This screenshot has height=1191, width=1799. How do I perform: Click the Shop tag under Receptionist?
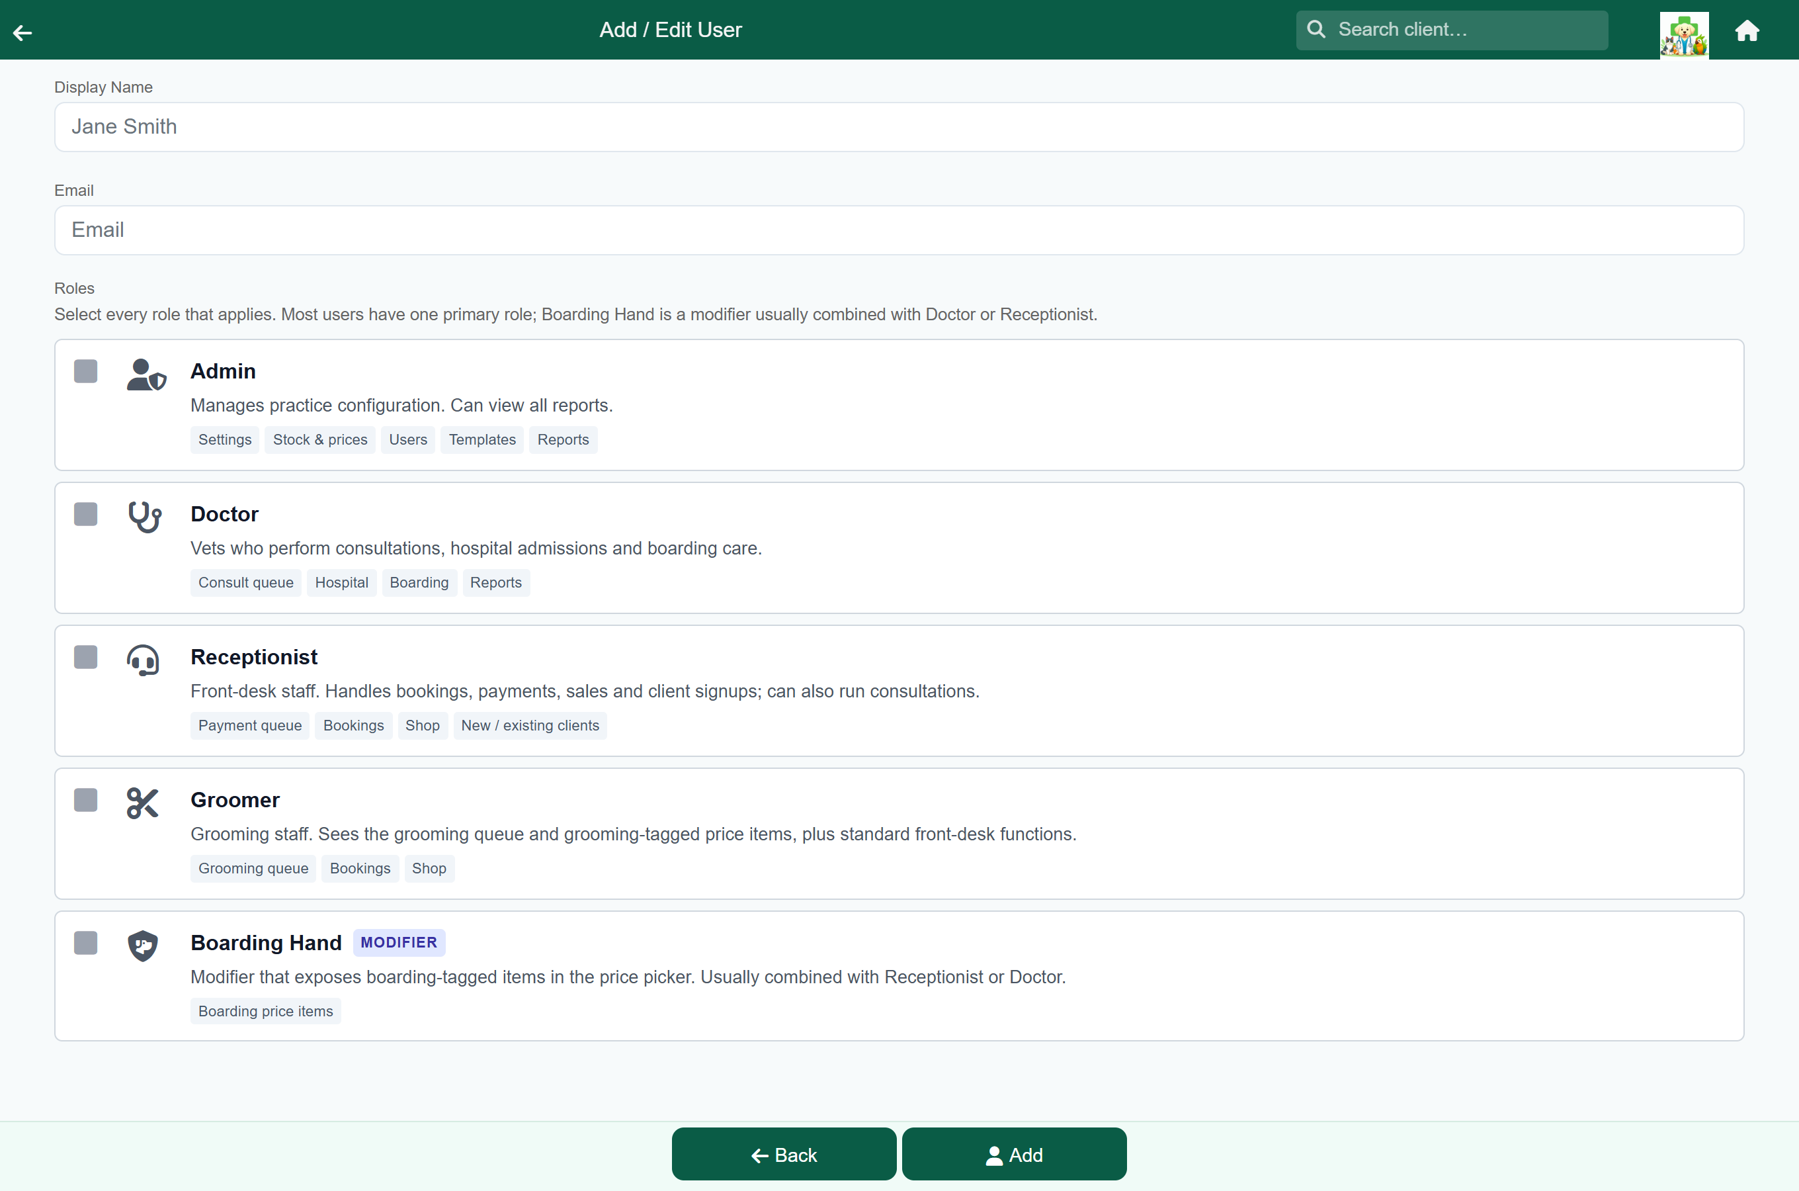423,725
